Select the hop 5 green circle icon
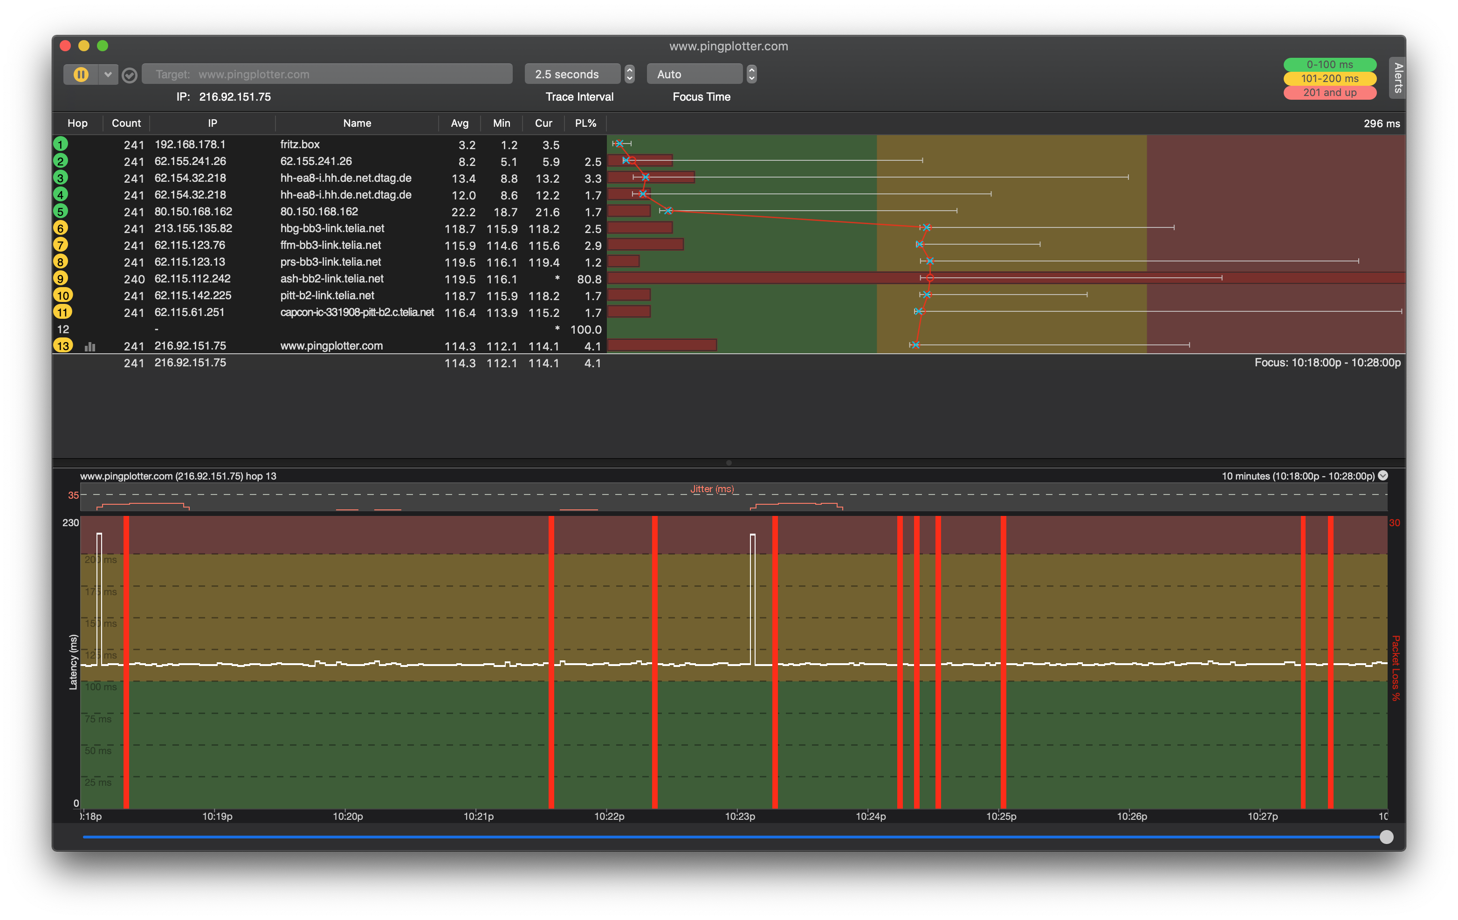Image resolution: width=1458 pixels, height=920 pixels. (x=61, y=211)
